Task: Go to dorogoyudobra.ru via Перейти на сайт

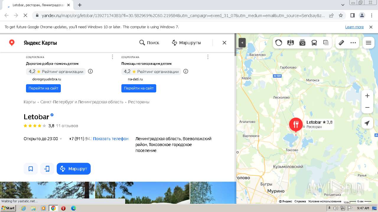Action: tap(43, 88)
